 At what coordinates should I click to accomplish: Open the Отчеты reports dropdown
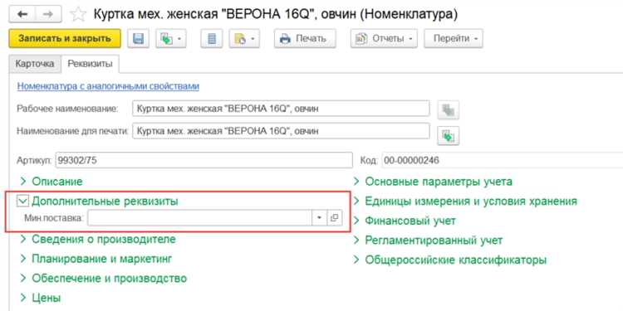384,38
